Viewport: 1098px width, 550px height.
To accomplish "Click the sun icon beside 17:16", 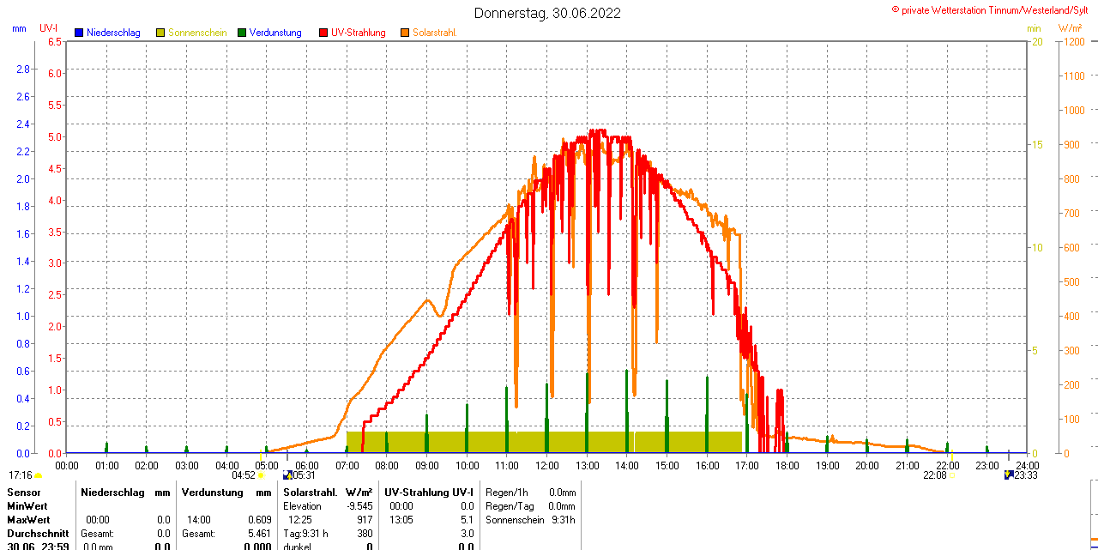I will point(39,475).
